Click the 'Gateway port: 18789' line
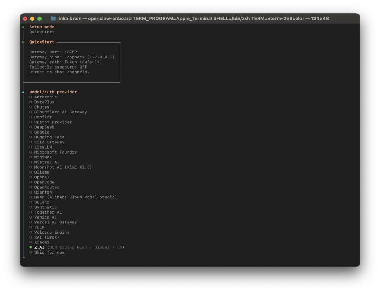380x293 pixels. coord(53,52)
